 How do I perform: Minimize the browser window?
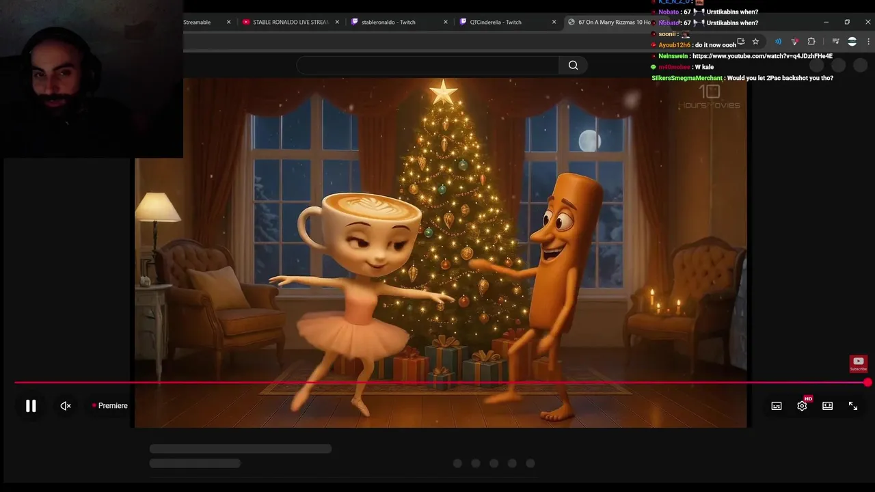[x=826, y=22]
